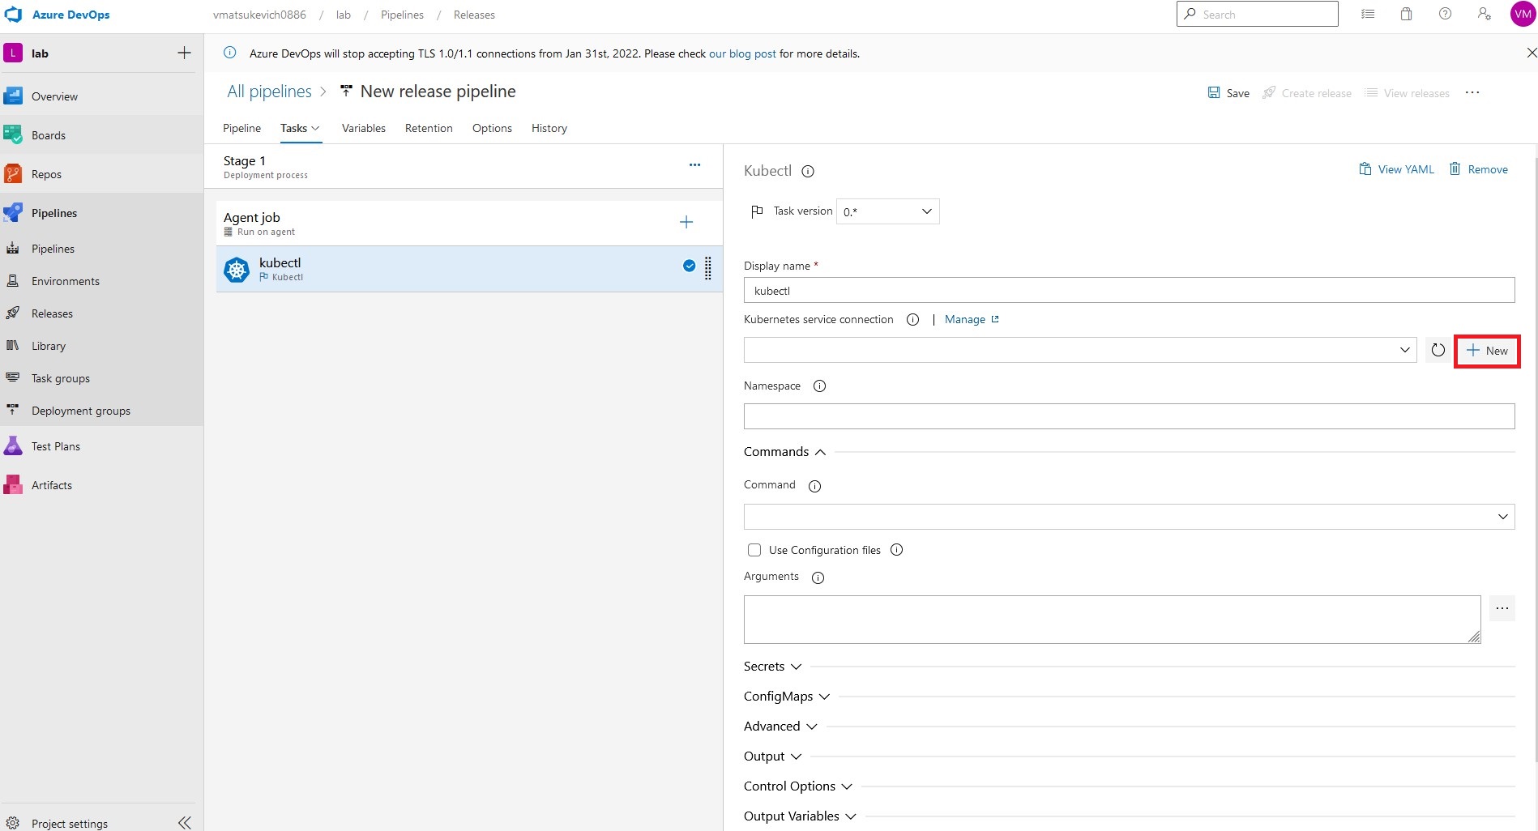Open Arguments ellipsis editor button

(1502, 608)
